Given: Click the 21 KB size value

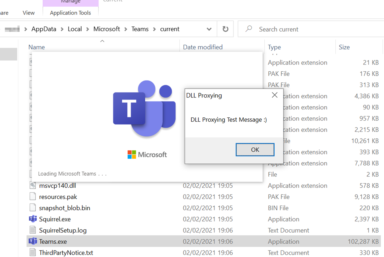Looking at the screenshot, I should 371,63.
